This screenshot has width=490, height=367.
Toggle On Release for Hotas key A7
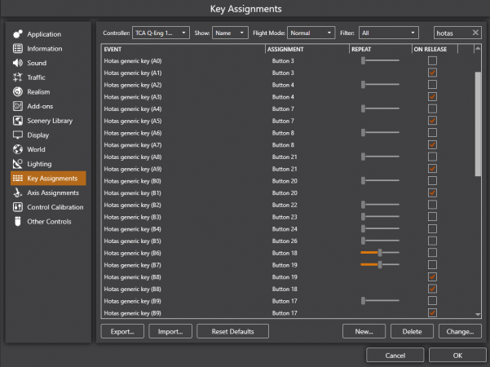432,144
